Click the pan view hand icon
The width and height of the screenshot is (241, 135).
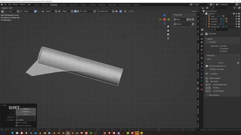click(168, 30)
